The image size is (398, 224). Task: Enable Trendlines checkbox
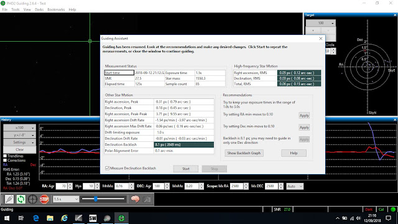click(x=5, y=156)
